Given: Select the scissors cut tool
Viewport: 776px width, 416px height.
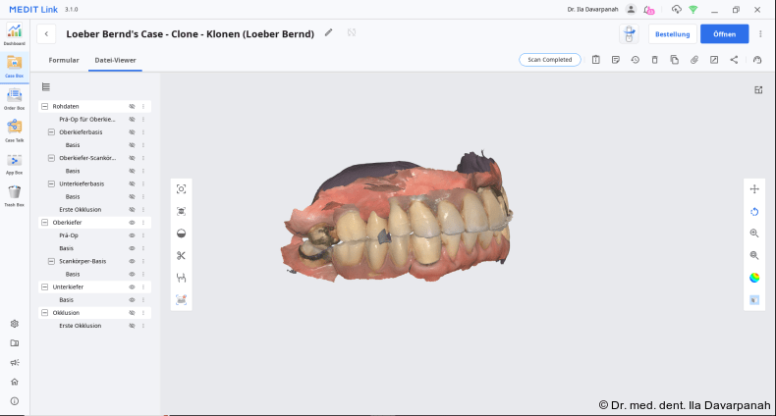Looking at the screenshot, I should pyautogui.click(x=181, y=256).
